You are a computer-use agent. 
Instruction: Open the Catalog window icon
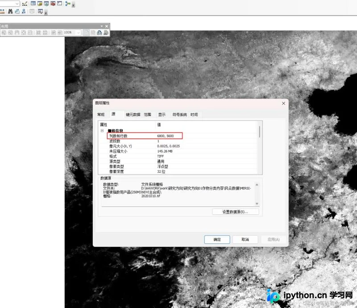40,4
